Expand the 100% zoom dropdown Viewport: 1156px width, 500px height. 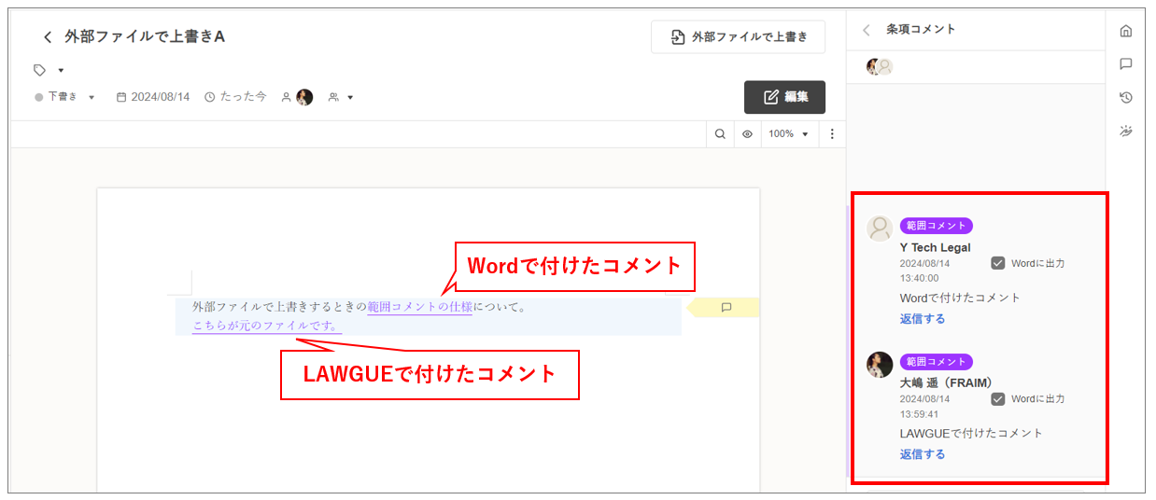click(x=788, y=134)
